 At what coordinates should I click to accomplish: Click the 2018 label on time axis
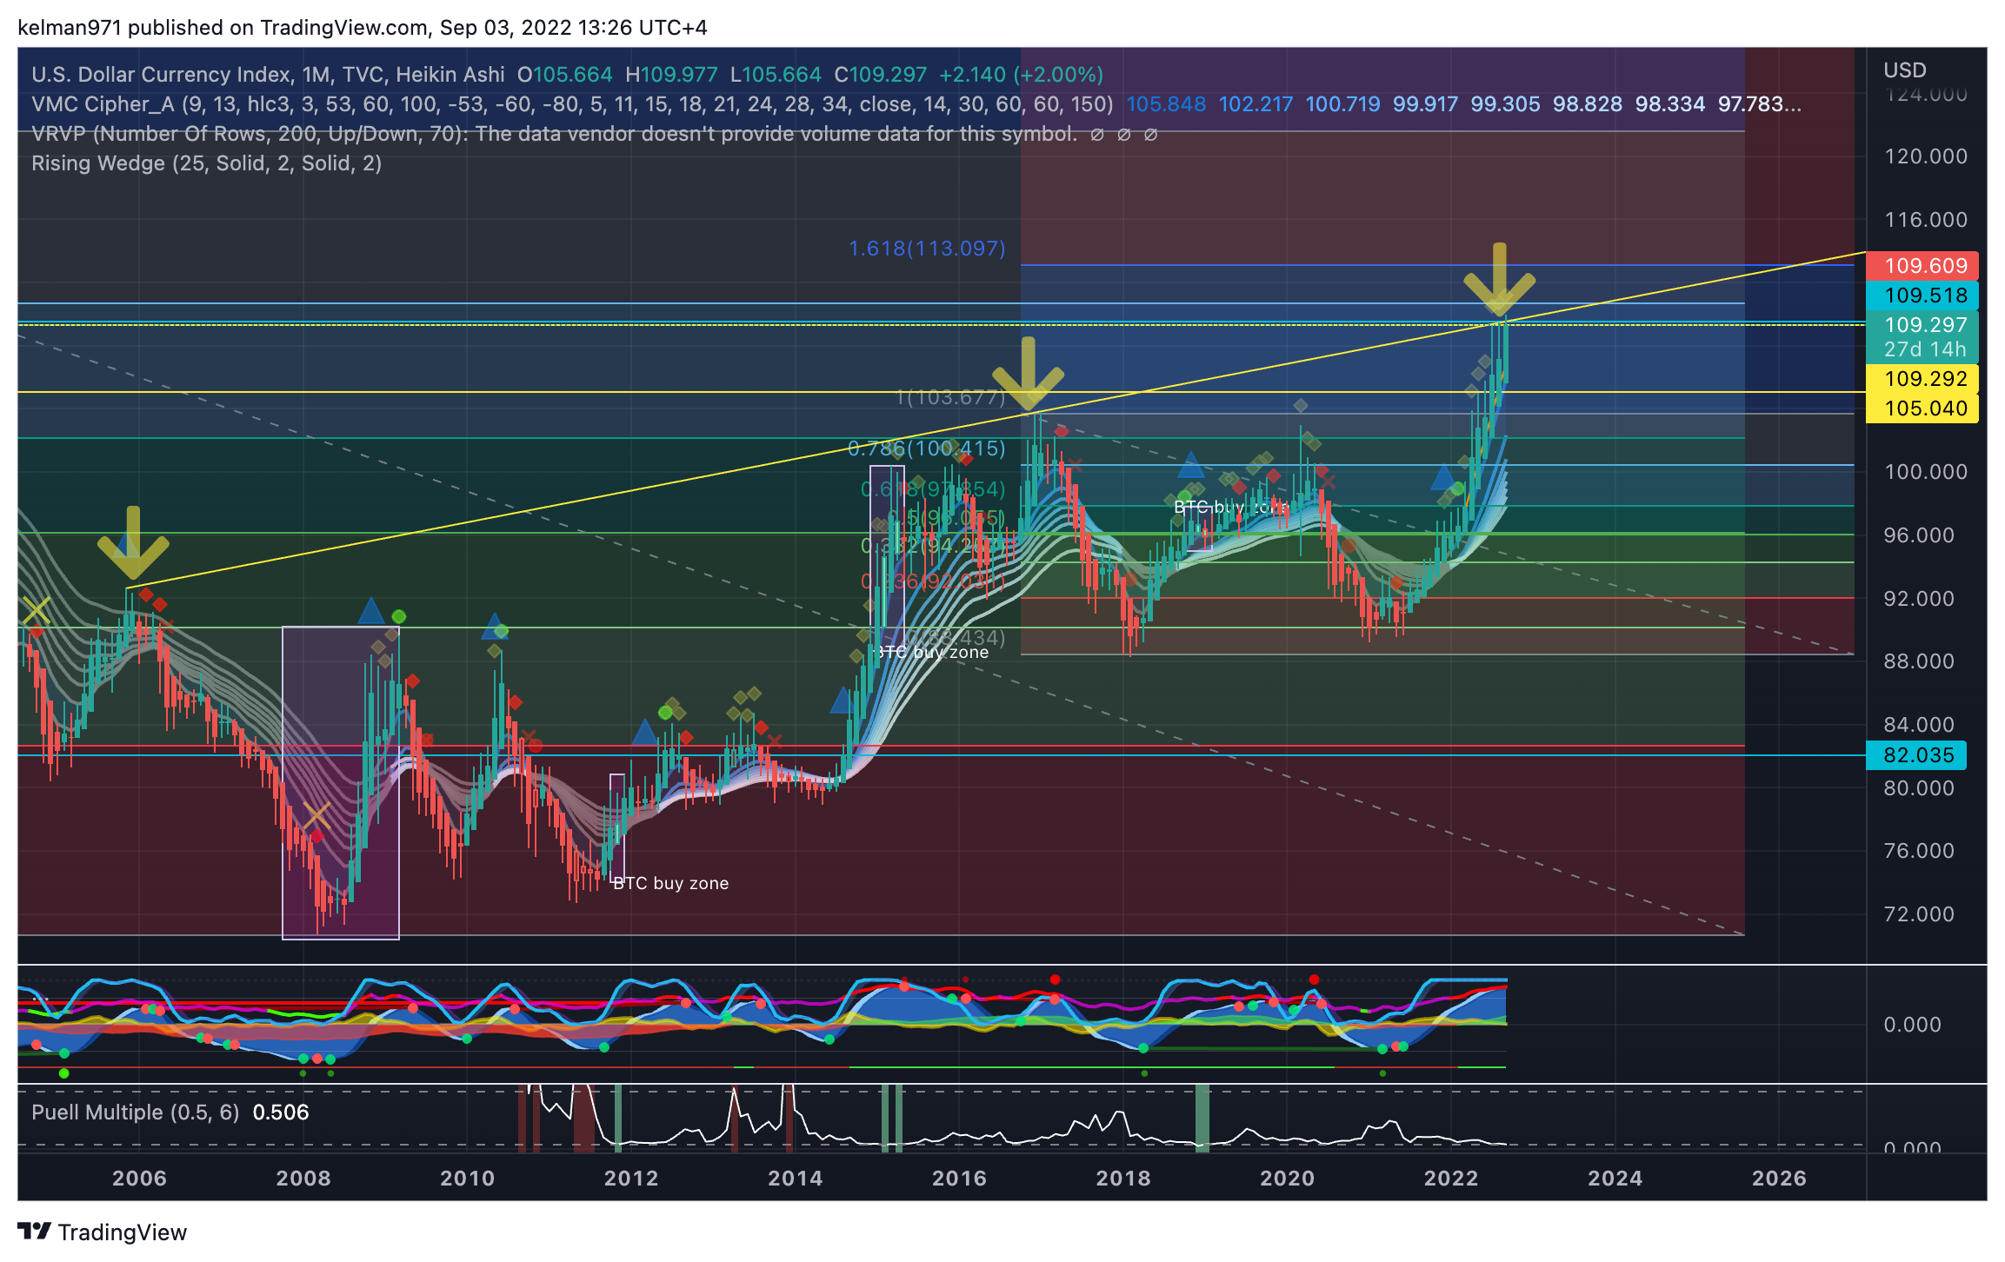[x=1123, y=1179]
